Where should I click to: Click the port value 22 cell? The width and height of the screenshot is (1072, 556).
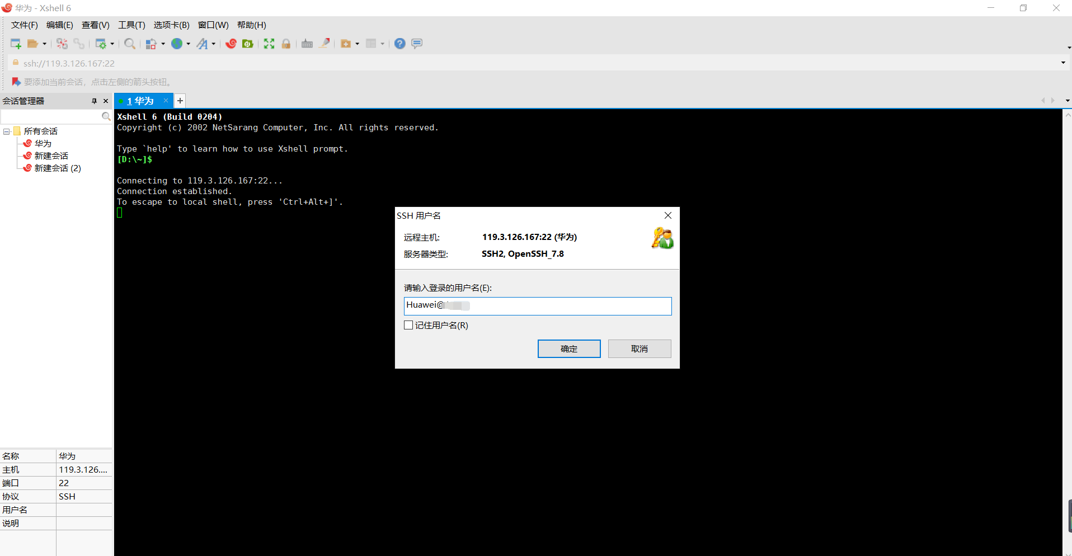point(84,483)
